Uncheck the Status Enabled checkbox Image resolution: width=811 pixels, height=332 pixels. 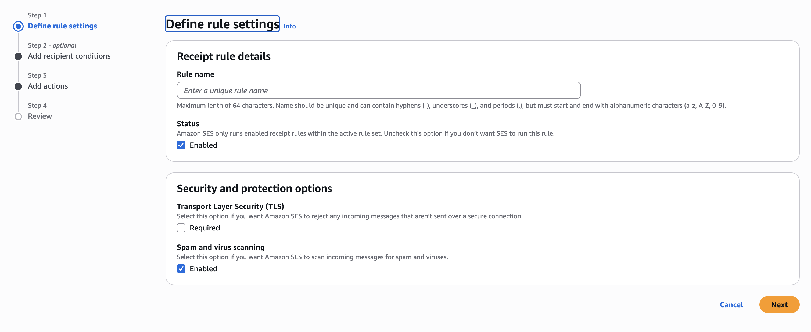tap(181, 145)
